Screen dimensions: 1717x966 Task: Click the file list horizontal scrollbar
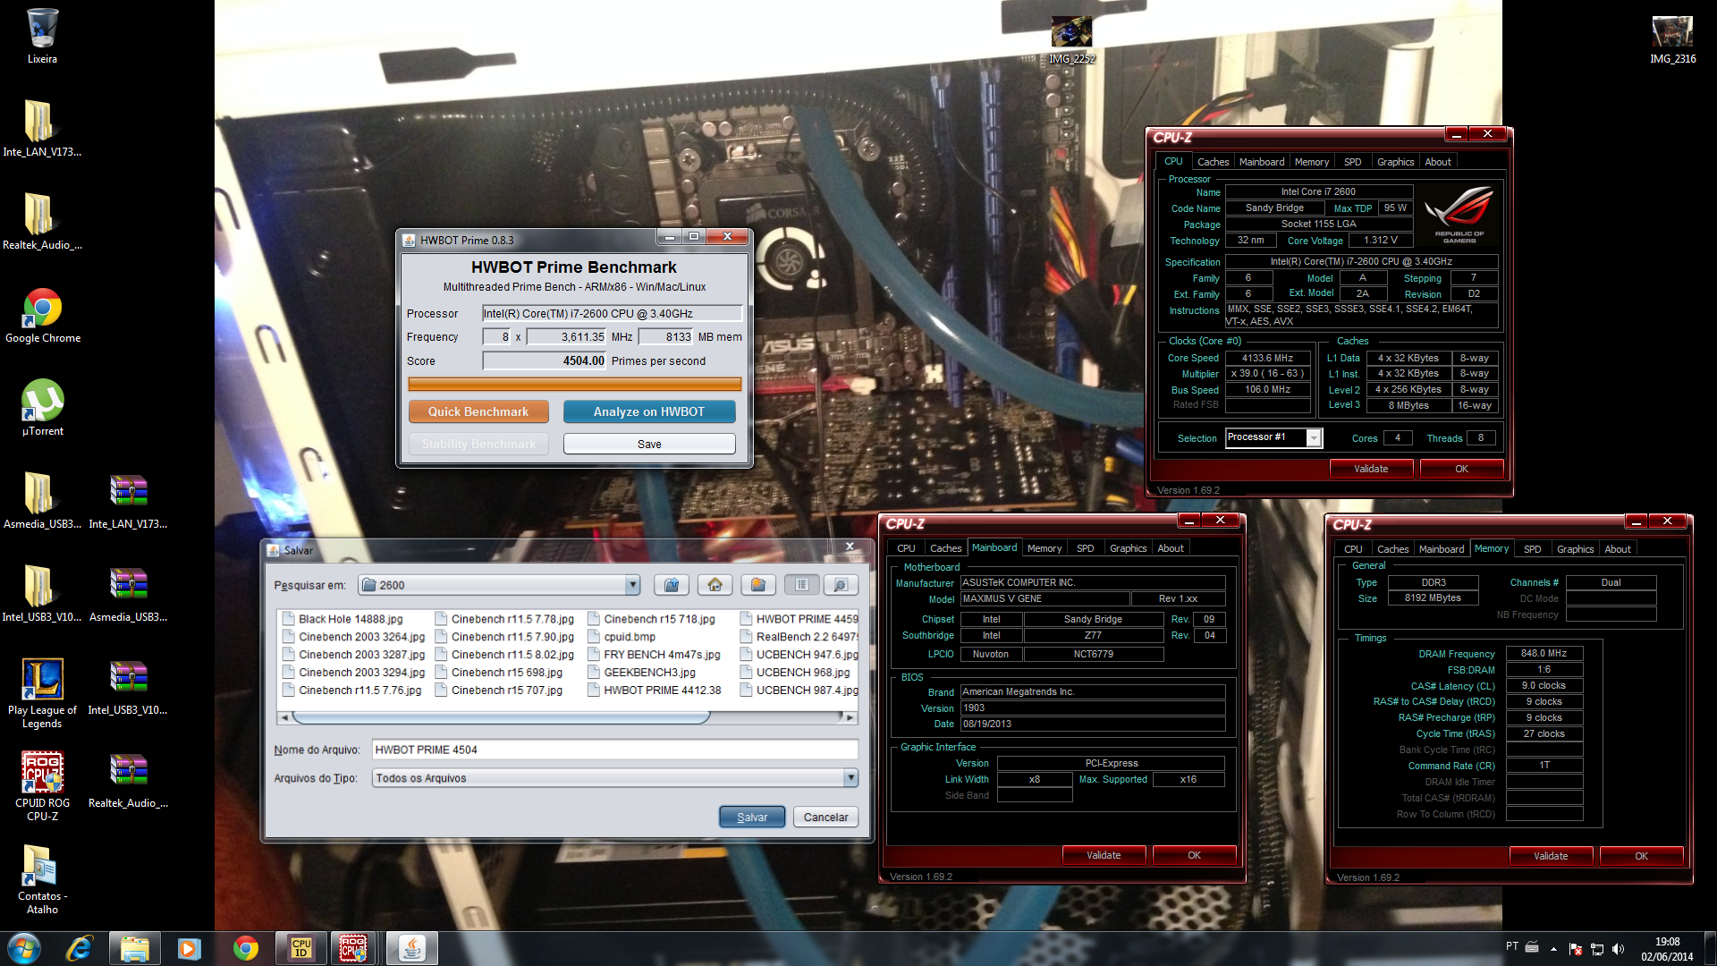coord(501,717)
